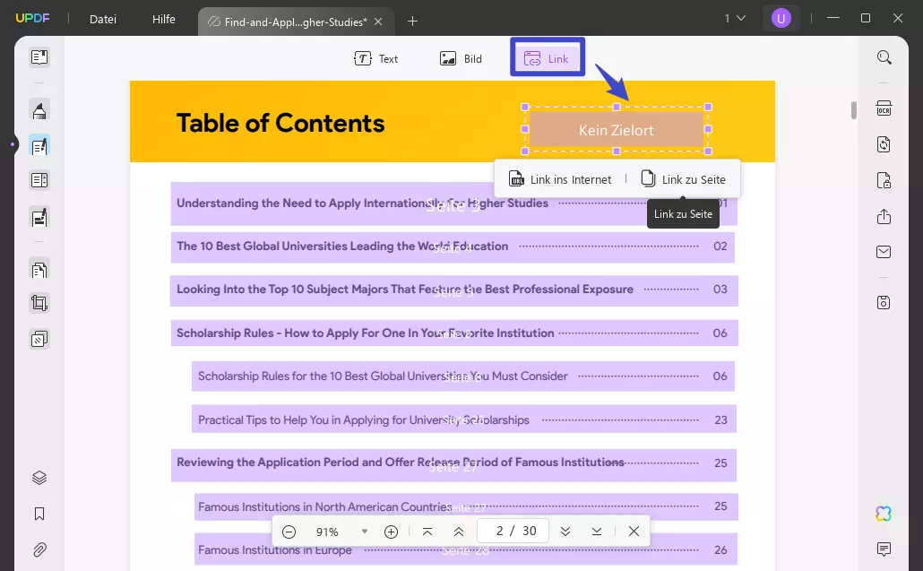The width and height of the screenshot is (923, 571).
Task: Open the layers panel icon
Action: coord(39,478)
